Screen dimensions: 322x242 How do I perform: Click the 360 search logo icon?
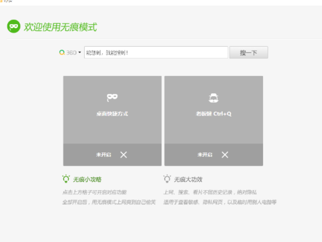(x=62, y=53)
